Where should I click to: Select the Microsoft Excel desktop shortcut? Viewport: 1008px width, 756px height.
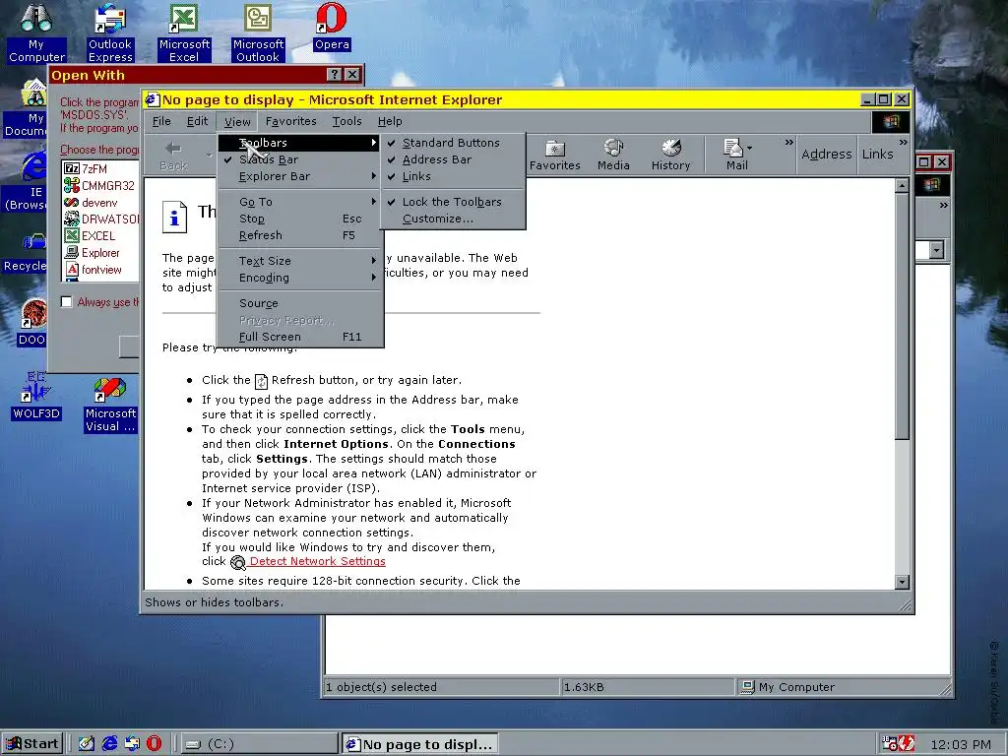click(184, 32)
